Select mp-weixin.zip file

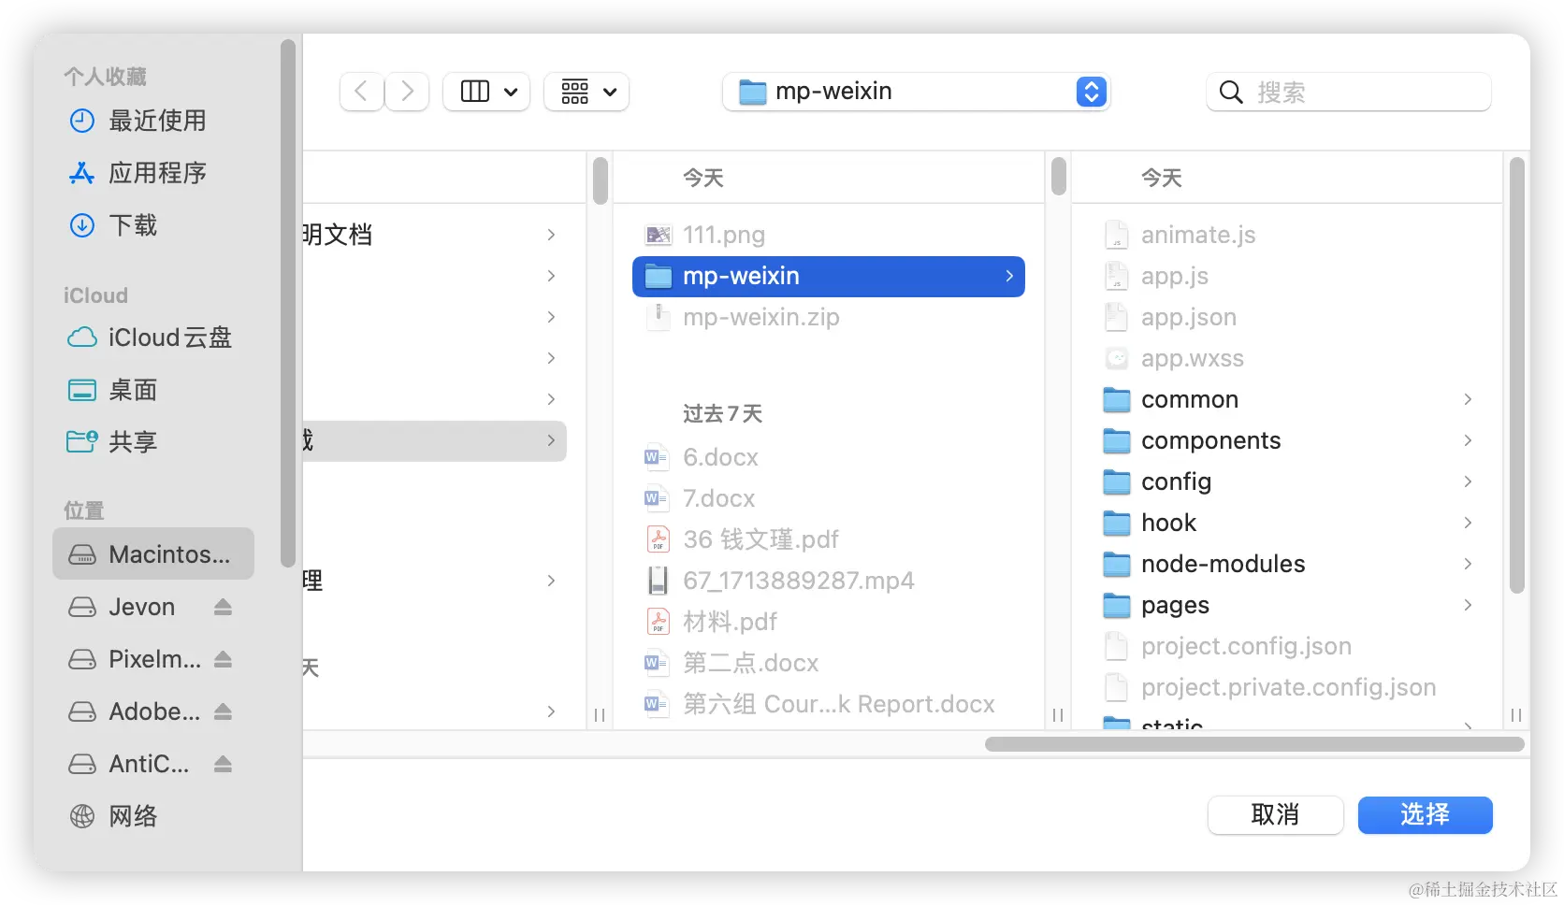point(829,317)
